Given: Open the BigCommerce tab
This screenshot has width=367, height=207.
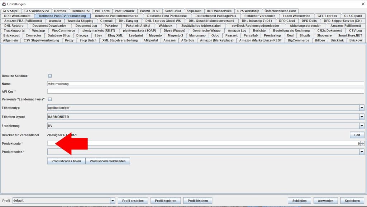Looking at the screenshot, I should pos(298,40).
